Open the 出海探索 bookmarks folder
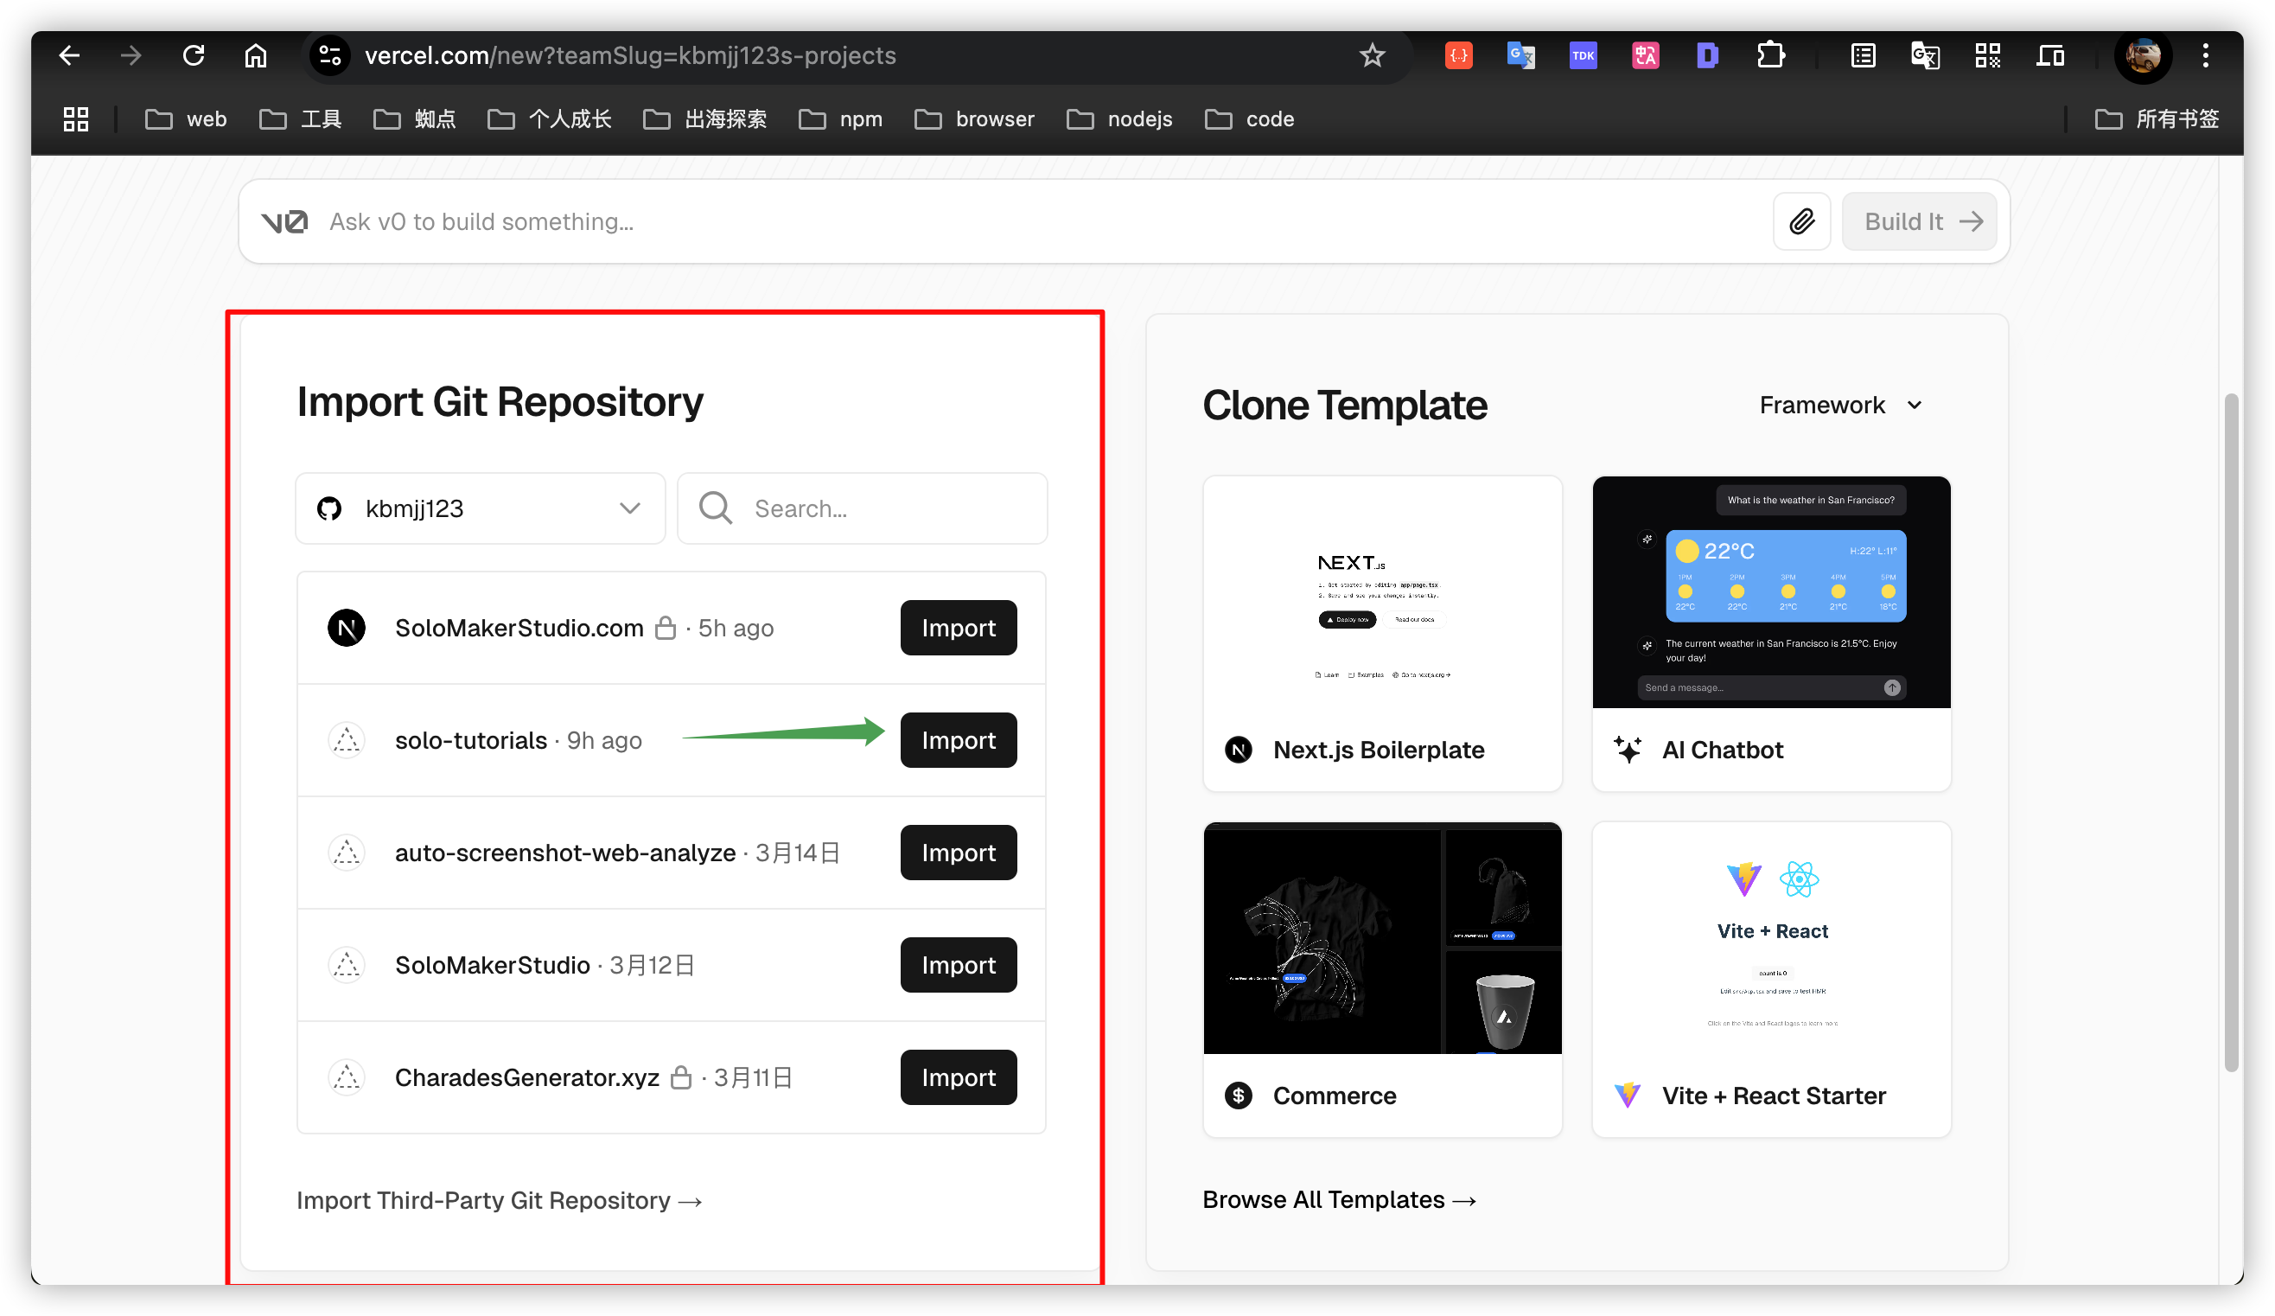The height and width of the screenshot is (1316, 2275). coord(705,119)
